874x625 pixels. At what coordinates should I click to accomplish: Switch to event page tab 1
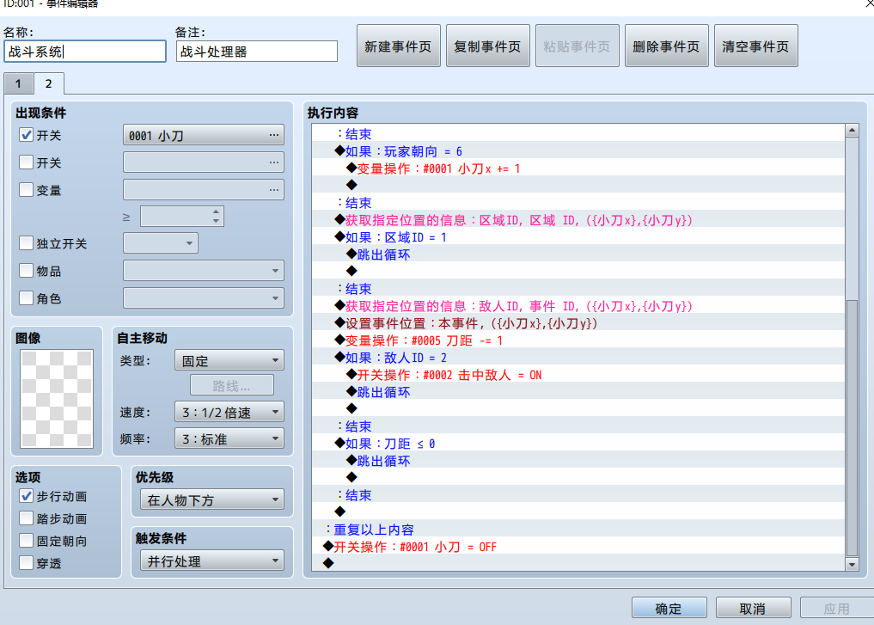point(18,84)
